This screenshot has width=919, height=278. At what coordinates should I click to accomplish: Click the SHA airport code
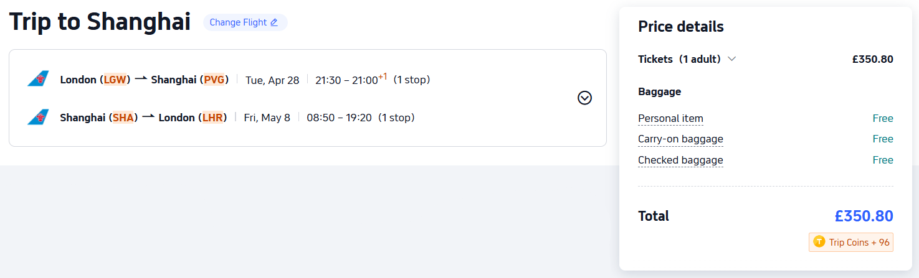click(123, 117)
